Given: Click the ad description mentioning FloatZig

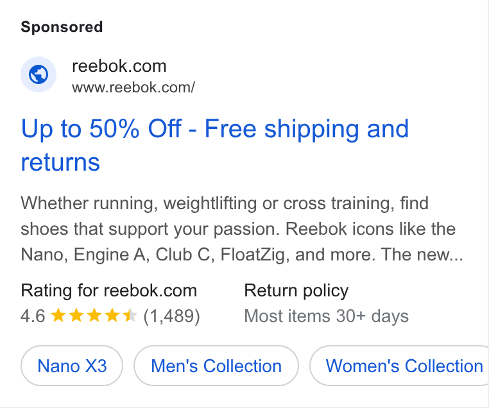Looking at the screenshot, I should pos(242,229).
